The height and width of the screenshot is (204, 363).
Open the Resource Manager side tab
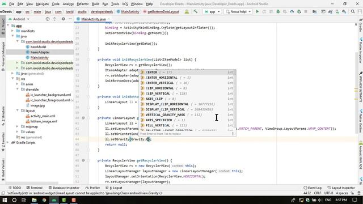3,56
